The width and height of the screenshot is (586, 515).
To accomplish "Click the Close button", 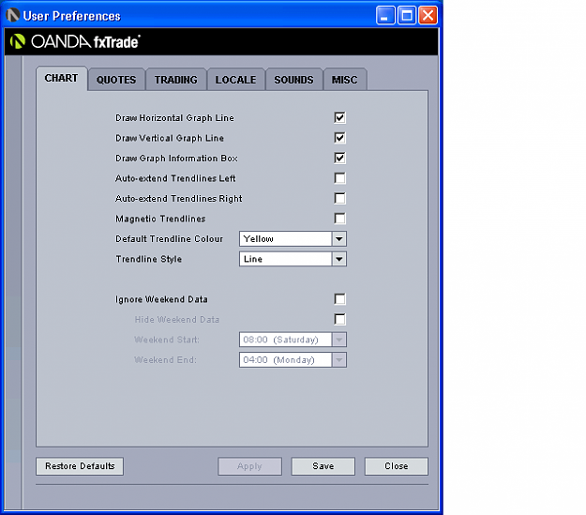I will tap(397, 466).
